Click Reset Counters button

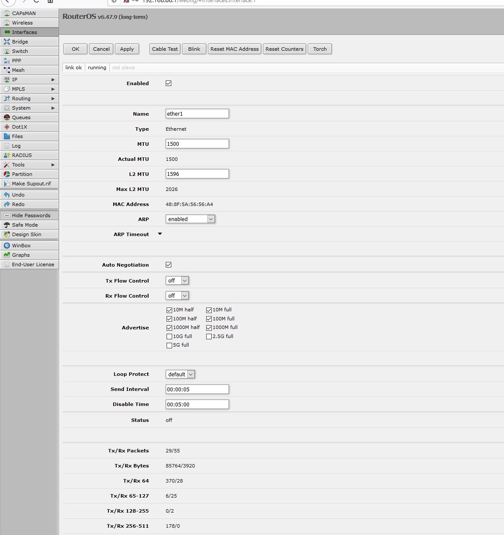(284, 49)
